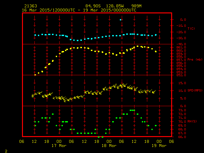The width and height of the screenshot is (204, 153).
Task: Click the isolated cyan temperature outlier at 0.0
Action: [120, 20]
